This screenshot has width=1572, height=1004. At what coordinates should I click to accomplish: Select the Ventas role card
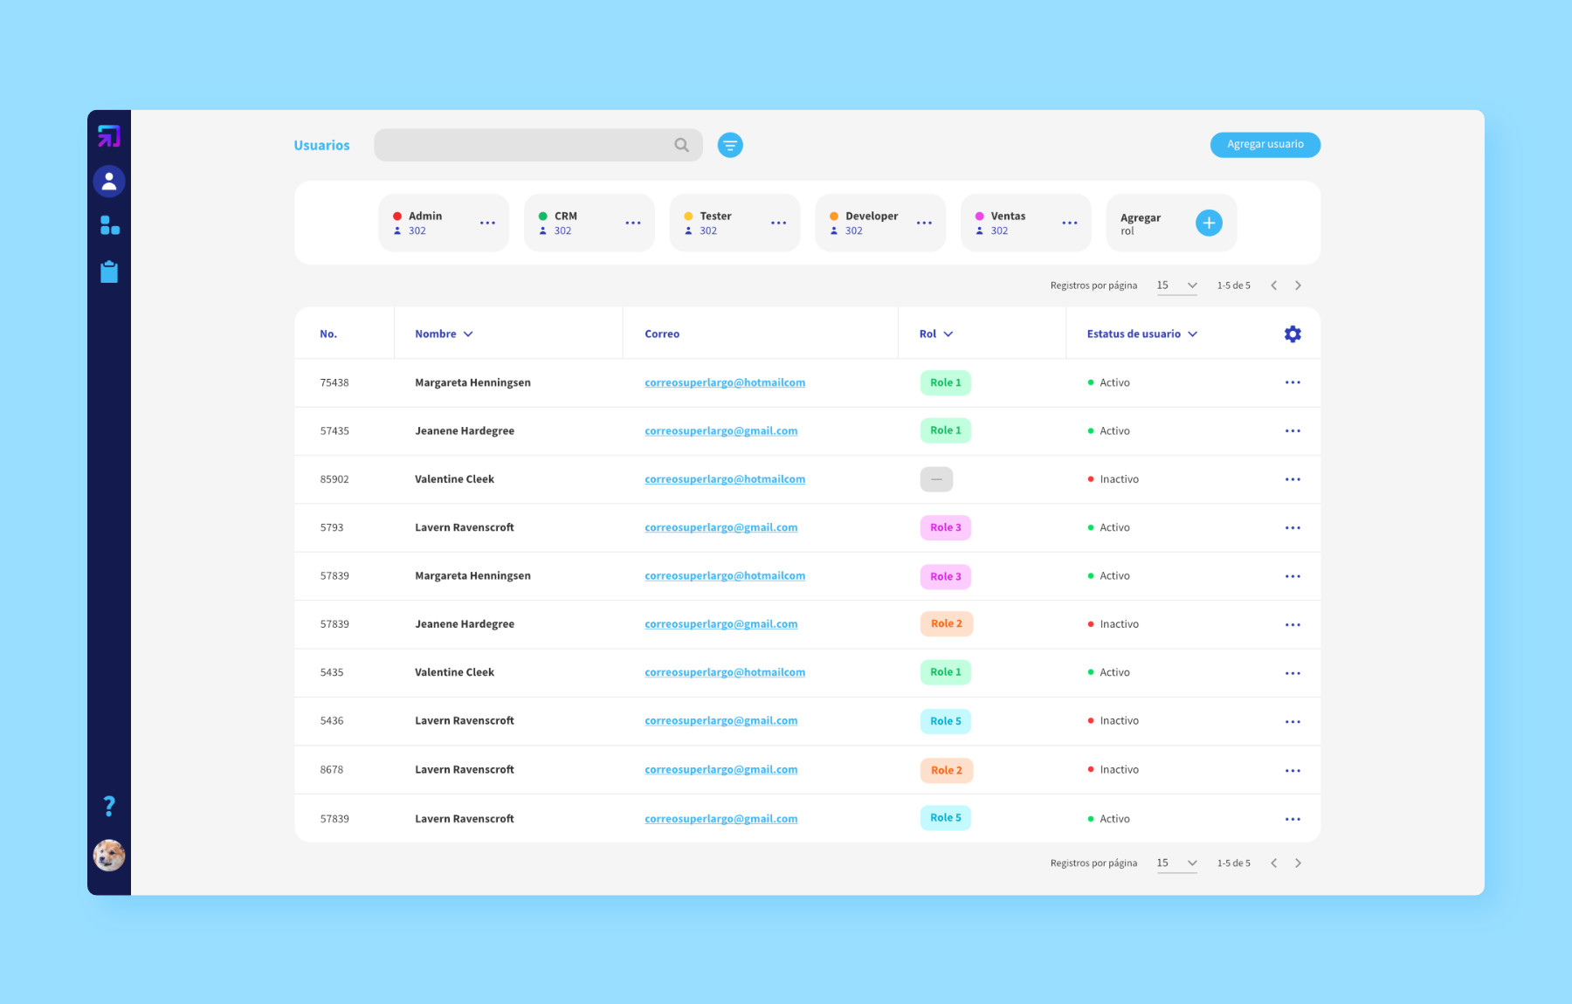pyautogui.click(x=1026, y=223)
